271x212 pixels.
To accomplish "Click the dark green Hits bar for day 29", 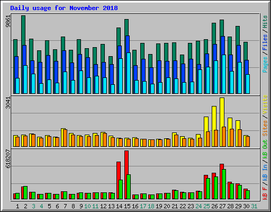I will [238, 36].
